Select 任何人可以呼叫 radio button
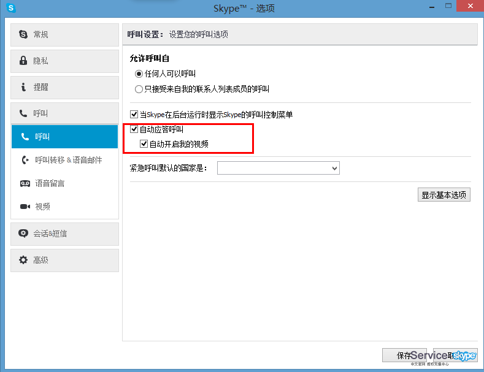The image size is (484, 372). tap(139, 74)
